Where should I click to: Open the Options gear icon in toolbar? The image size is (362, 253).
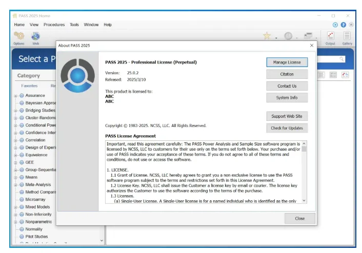[x=19, y=36]
